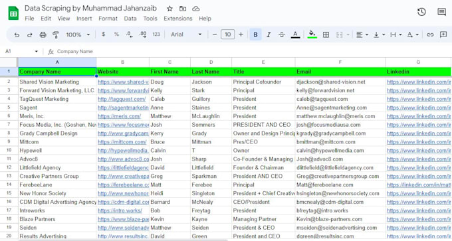
Task: Open the Insert menu
Action: [84, 19]
